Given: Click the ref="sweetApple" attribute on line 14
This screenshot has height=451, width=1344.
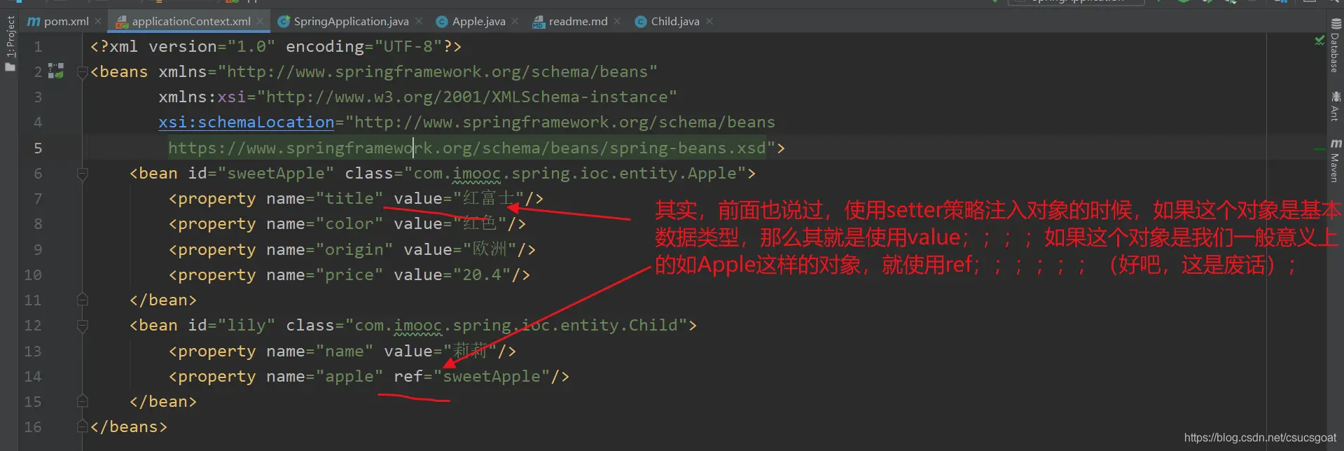Looking at the screenshot, I should [472, 377].
